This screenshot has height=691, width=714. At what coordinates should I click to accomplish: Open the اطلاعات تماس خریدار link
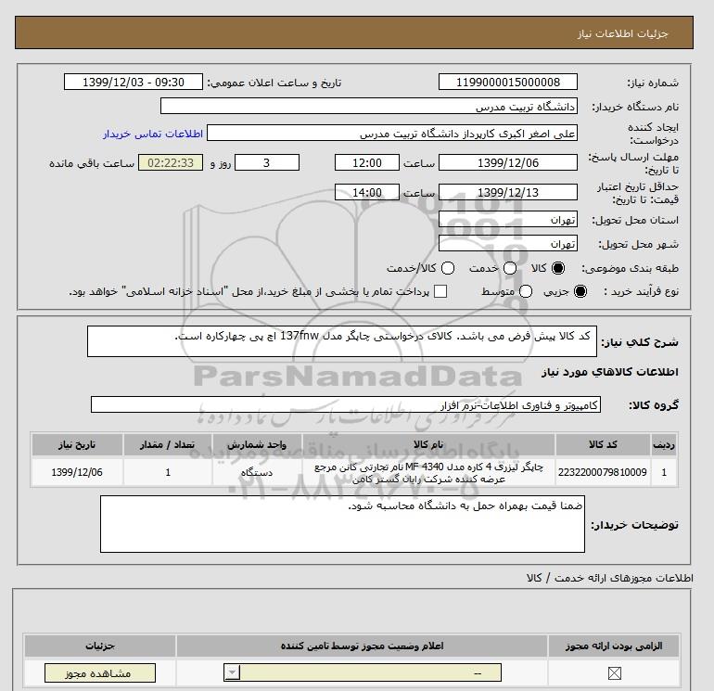pos(153,134)
